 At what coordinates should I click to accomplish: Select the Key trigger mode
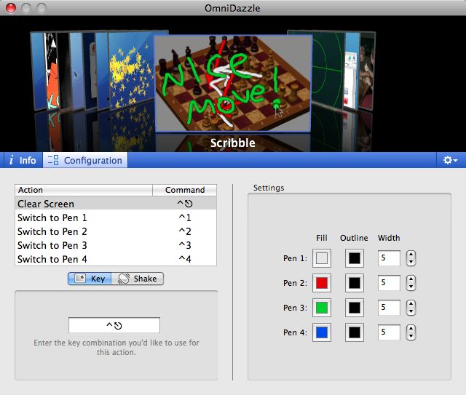(90, 279)
